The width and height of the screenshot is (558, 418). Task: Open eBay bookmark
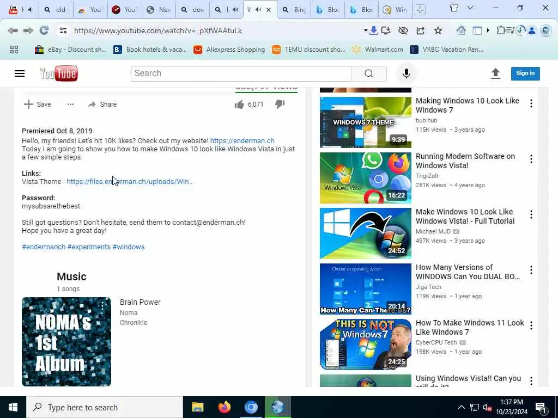(x=70, y=50)
